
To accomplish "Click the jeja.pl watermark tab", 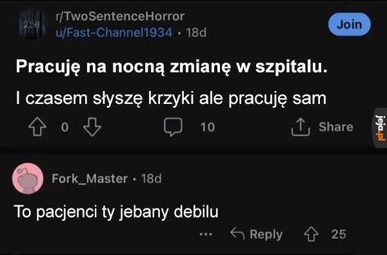I will (x=380, y=128).
